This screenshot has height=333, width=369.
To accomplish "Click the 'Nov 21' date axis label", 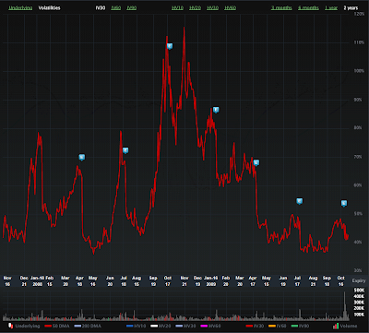I will pos(184,281).
